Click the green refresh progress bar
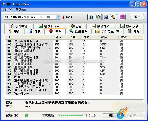 coord(72,115)
